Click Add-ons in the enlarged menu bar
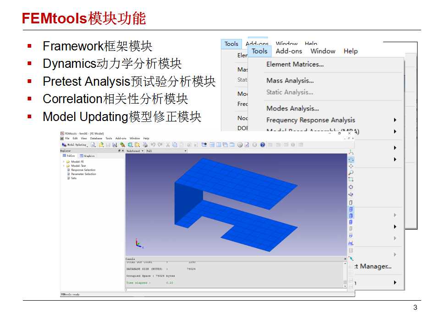Viewport: 440px width, 330px height. [x=289, y=51]
